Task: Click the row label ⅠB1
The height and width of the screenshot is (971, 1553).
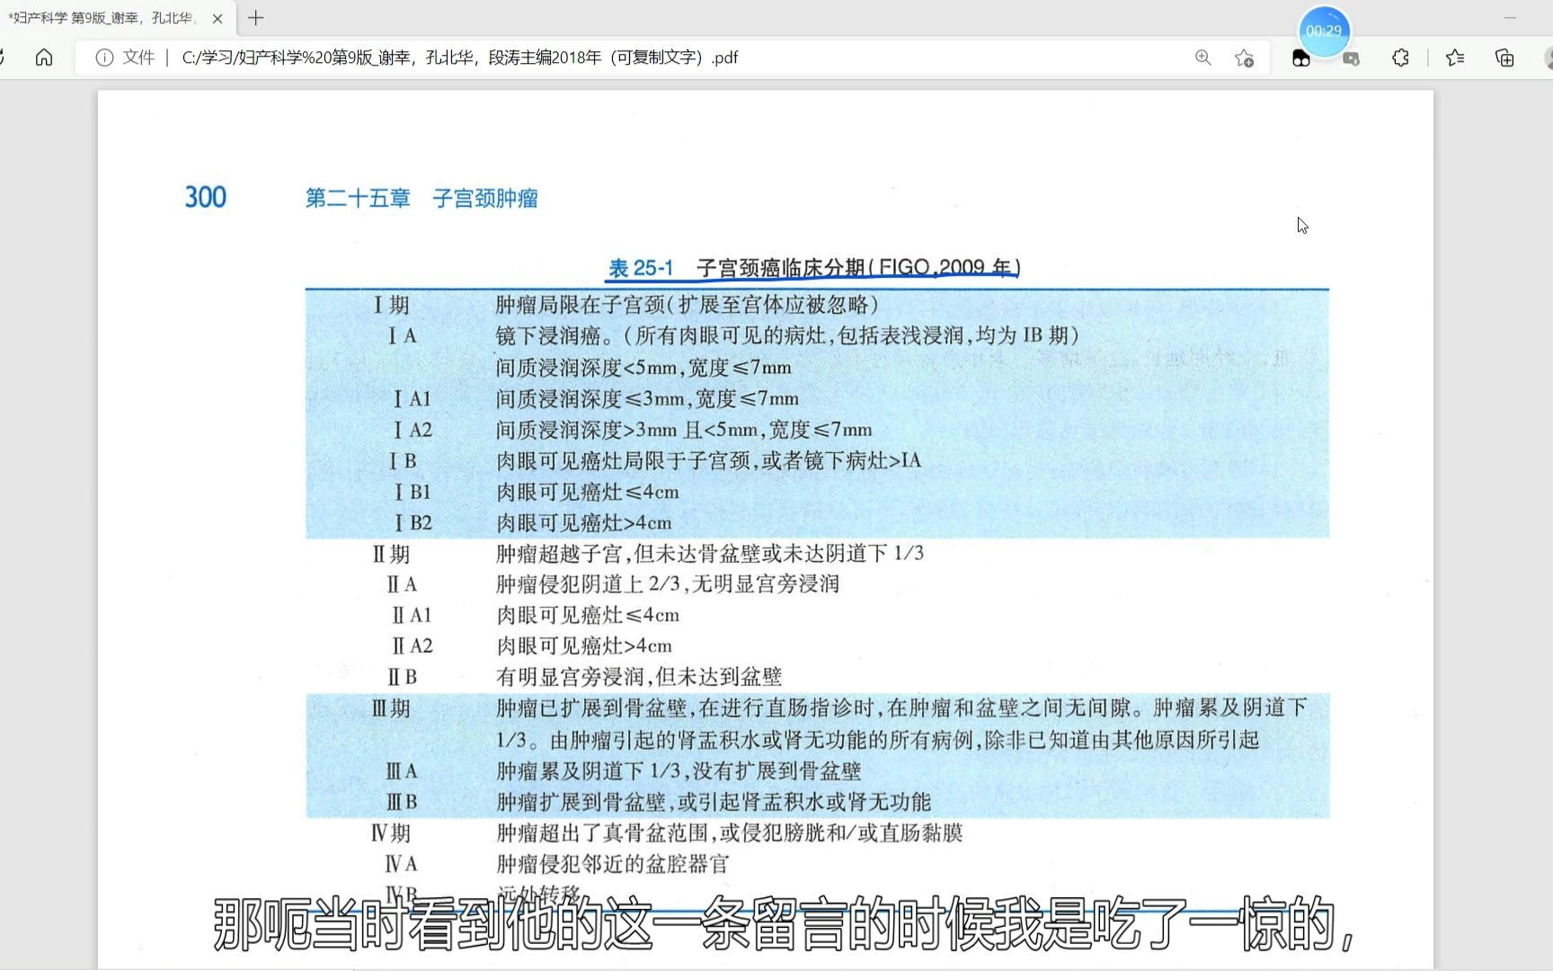Action: click(413, 492)
